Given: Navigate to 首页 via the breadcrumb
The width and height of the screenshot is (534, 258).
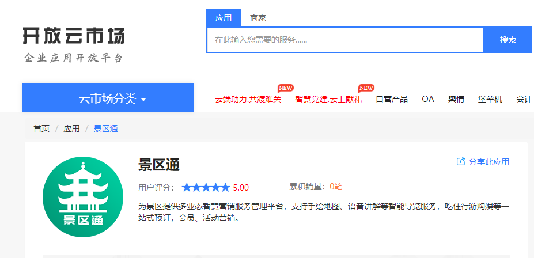Looking at the screenshot, I should (41, 128).
